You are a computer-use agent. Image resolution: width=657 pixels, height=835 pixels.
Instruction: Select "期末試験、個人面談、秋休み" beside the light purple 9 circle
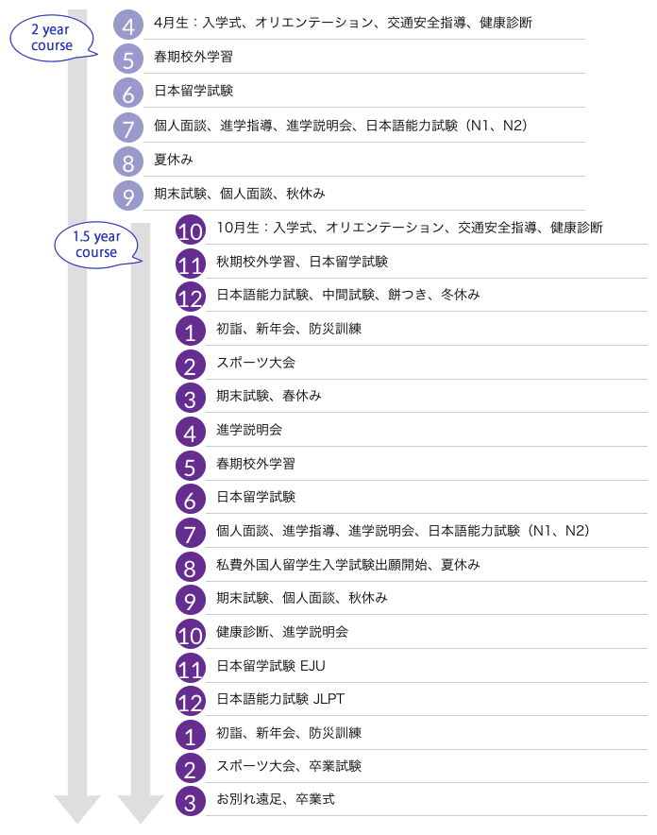click(x=240, y=194)
